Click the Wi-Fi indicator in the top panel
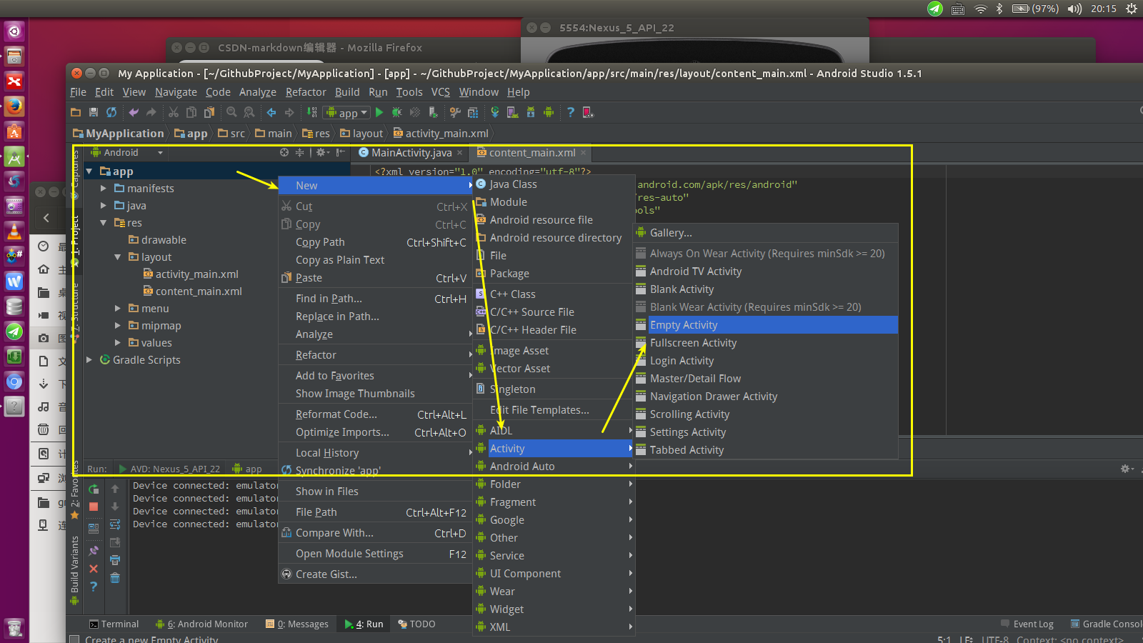The width and height of the screenshot is (1143, 643). point(980,9)
